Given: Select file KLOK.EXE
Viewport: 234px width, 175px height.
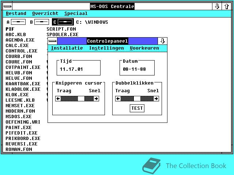Looking at the screenshot, I should [x=17, y=95].
